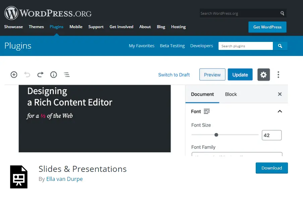The width and height of the screenshot is (303, 197).
Task: Click the Font Size label
Action: (201, 125)
